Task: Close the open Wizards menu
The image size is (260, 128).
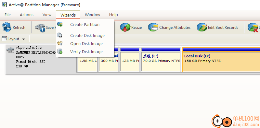Action: 68,15
